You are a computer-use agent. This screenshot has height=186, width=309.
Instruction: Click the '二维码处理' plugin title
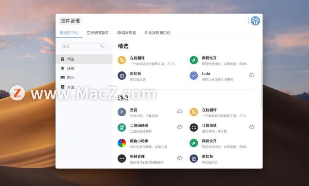(139, 125)
